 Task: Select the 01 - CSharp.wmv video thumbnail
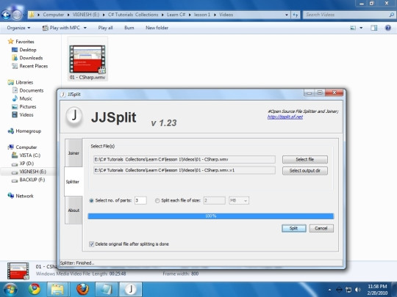[87, 59]
